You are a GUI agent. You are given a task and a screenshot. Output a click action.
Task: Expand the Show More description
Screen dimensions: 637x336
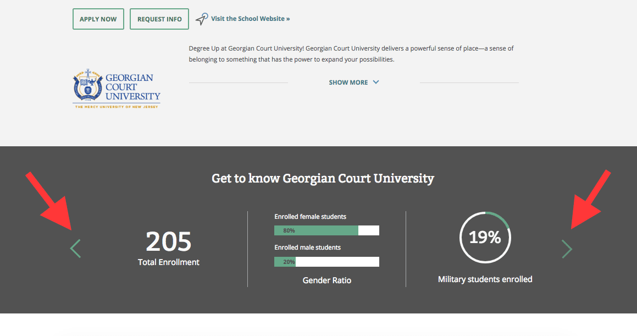click(x=354, y=82)
